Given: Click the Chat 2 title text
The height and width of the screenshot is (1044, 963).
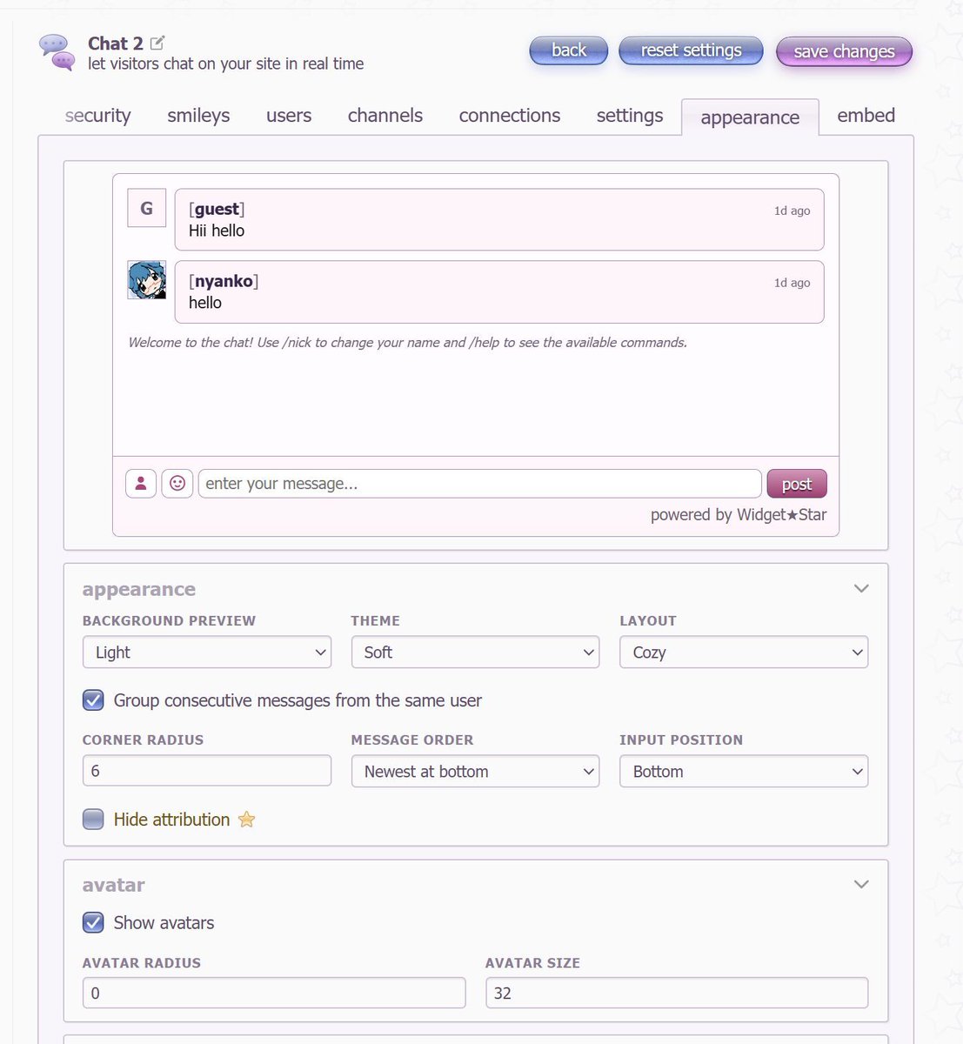Looking at the screenshot, I should click(x=115, y=43).
